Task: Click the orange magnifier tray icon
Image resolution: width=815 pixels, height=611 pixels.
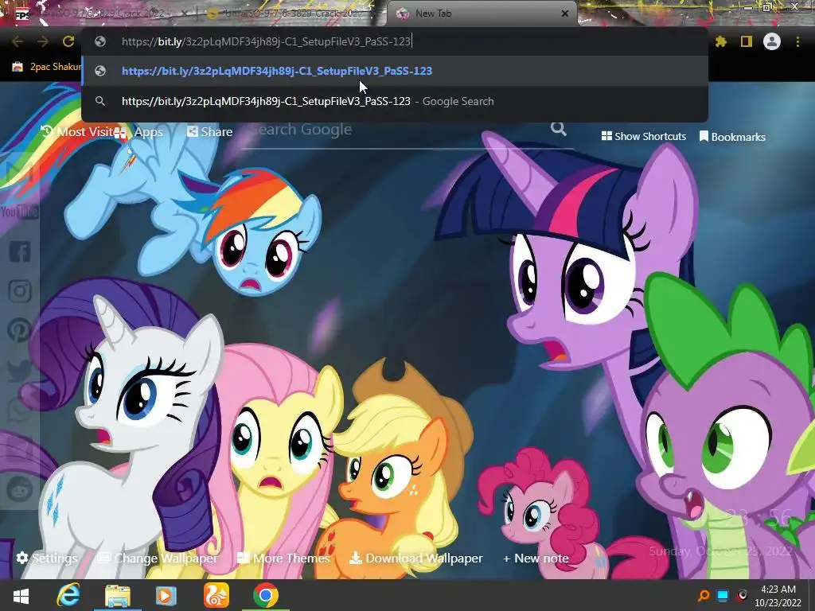Action: click(704, 596)
